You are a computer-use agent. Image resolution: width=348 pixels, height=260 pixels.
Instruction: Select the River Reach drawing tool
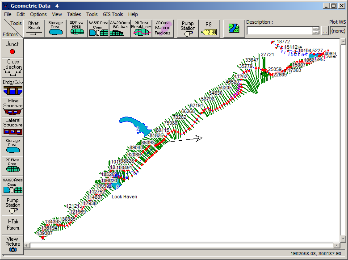click(x=34, y=29)
